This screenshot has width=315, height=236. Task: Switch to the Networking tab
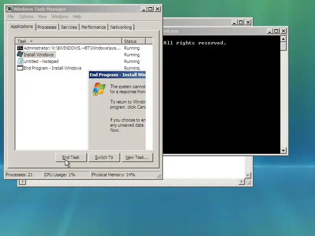coord(121,27)
